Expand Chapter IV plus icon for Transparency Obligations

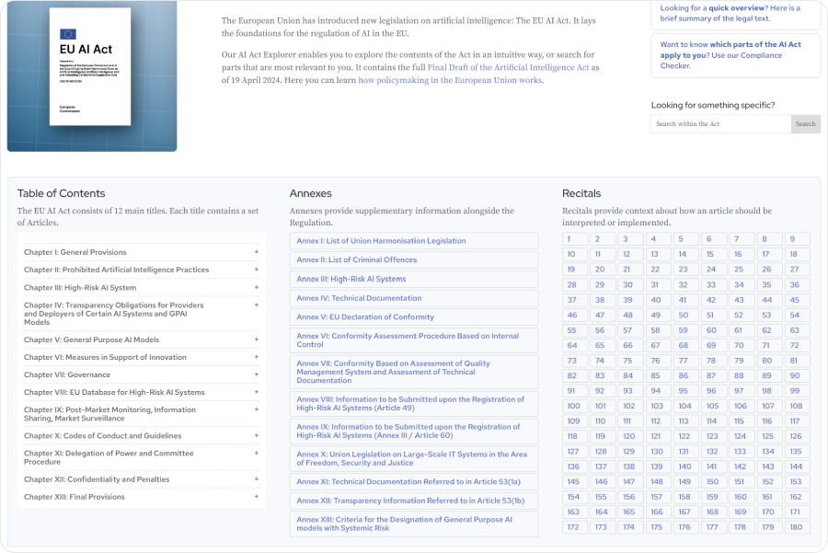point(257,305)
